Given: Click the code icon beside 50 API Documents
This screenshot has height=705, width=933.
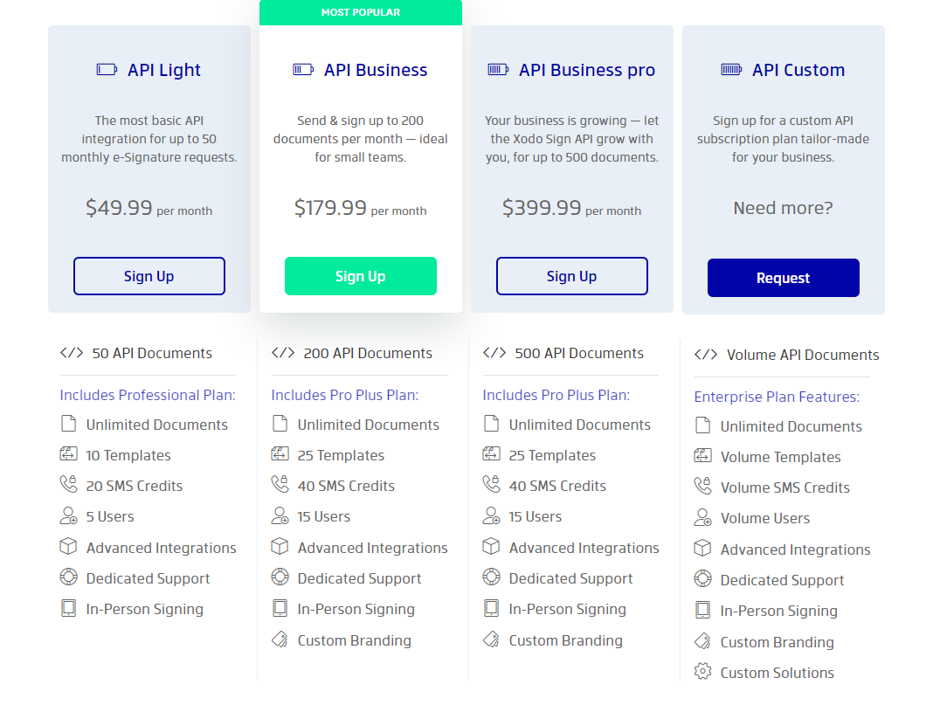Looking at the screenshot, I should click(x=73, y=352).
